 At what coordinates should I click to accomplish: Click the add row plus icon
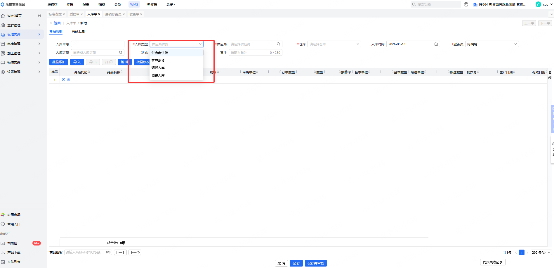pos(63,80)
